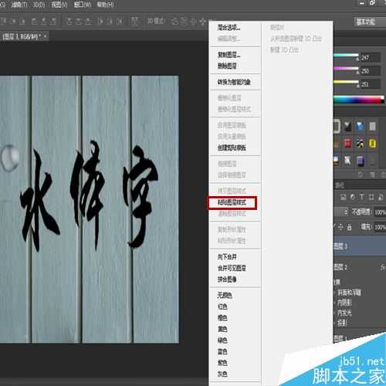
Task: Open the layer blend mode dropdown arrows
Action: click(347, 212)
